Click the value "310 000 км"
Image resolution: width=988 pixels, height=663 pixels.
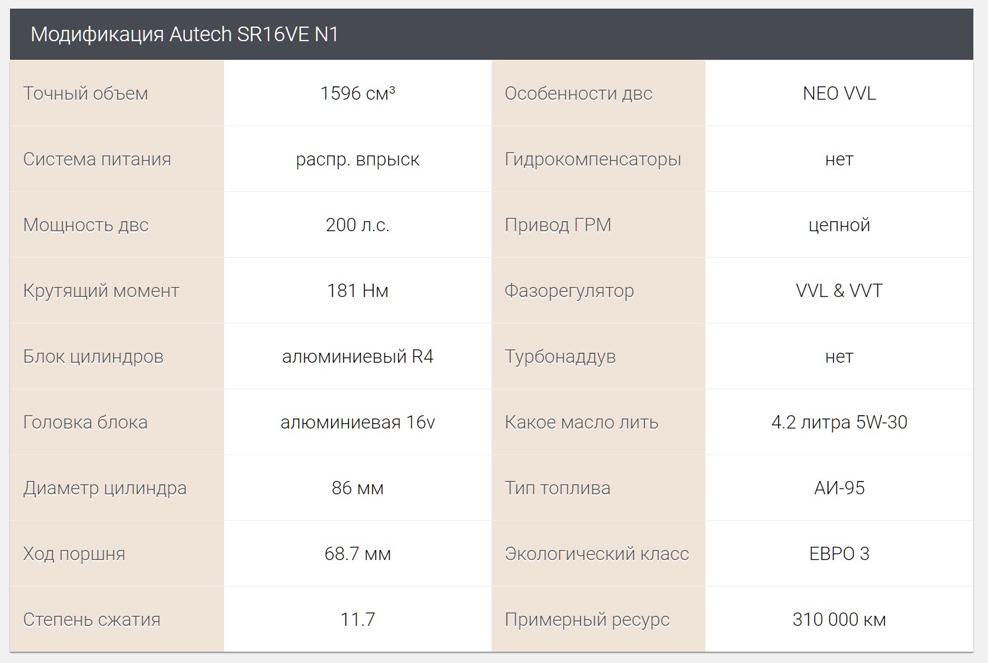tap(839, 619)
